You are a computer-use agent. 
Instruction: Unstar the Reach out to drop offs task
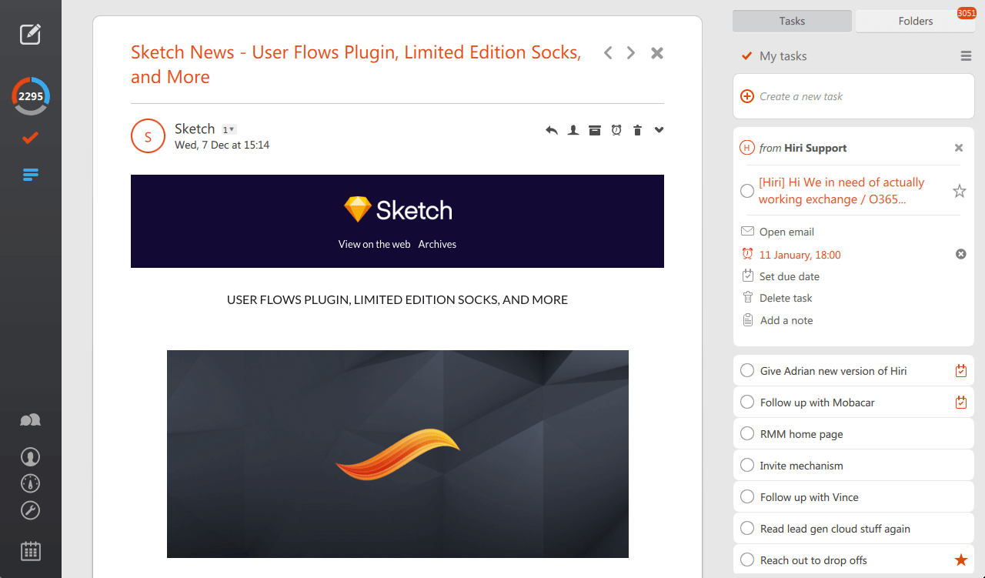click(960, 560)
